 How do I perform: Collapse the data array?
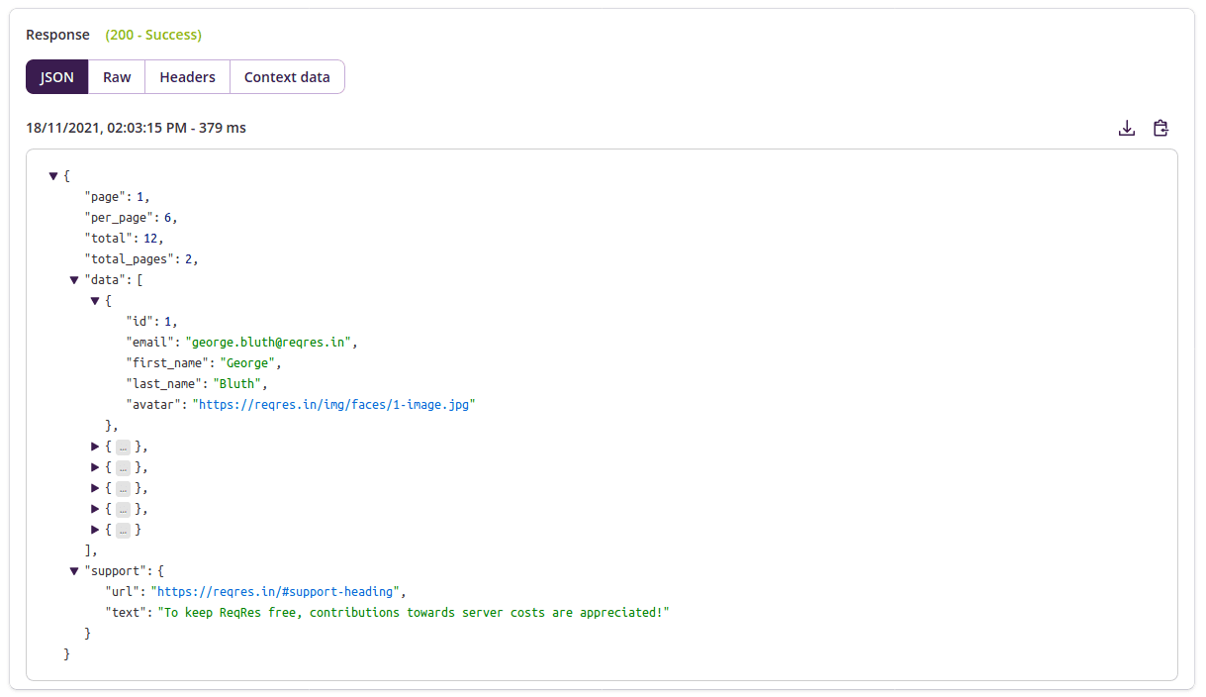(x=74, y=279)
